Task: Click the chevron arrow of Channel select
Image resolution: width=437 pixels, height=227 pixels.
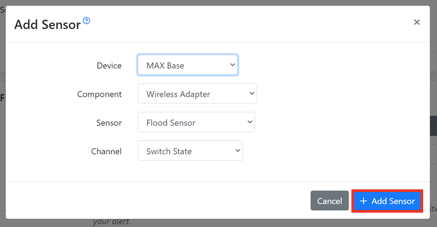Action: (x=237, y=151)
